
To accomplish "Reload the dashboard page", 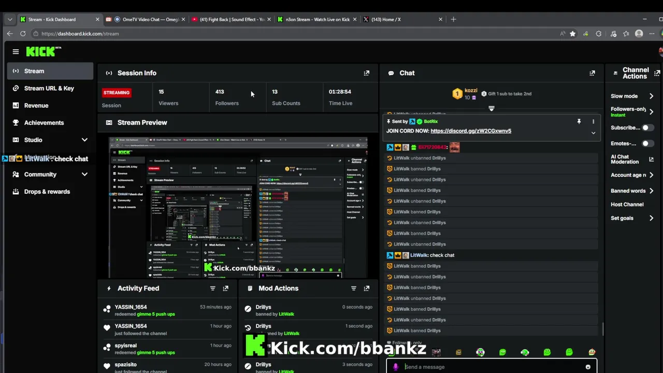I will coord(23,34).
